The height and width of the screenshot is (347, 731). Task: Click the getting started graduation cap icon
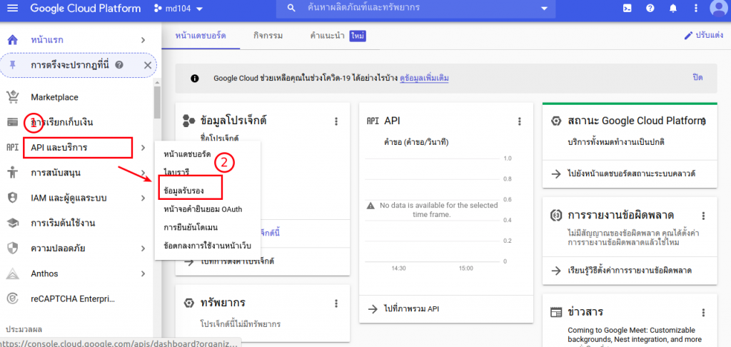click(x=13, y=223)
